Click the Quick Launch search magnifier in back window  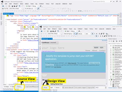pos(111,2)
